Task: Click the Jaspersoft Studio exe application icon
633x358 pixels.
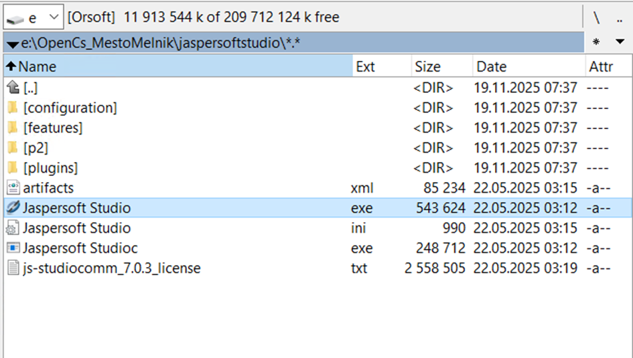Action: click(13, 208)
